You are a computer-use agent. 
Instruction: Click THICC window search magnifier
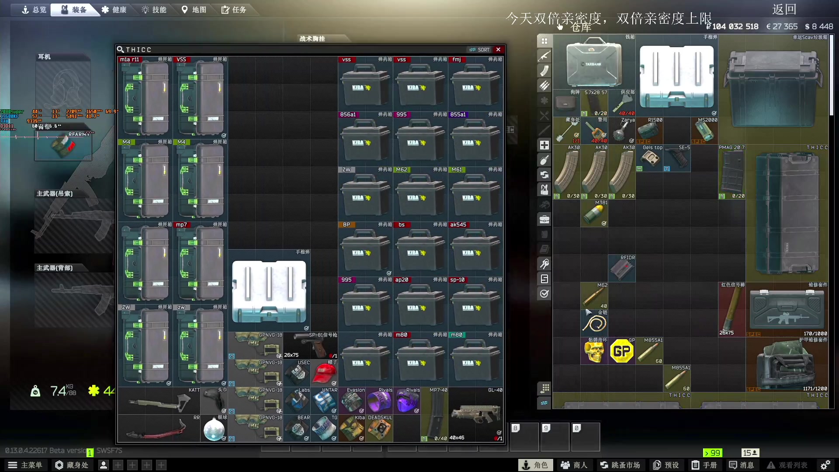120,49
